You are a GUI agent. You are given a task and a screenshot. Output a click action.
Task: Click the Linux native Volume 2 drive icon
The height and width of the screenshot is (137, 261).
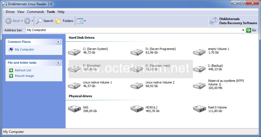[x=137, y=86]
